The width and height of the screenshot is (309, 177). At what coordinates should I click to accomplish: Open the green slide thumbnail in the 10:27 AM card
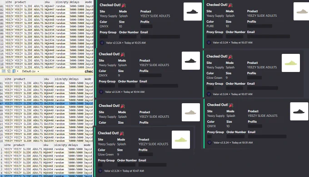click(291, 63)
